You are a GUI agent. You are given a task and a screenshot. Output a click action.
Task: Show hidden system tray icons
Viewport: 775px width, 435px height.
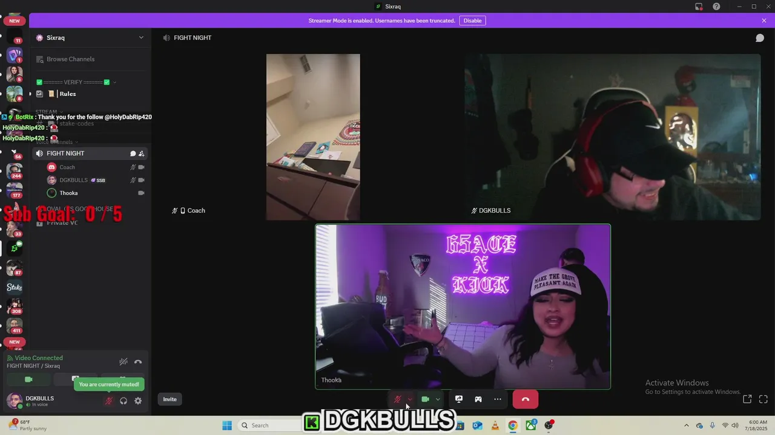[x=686, y=425]
